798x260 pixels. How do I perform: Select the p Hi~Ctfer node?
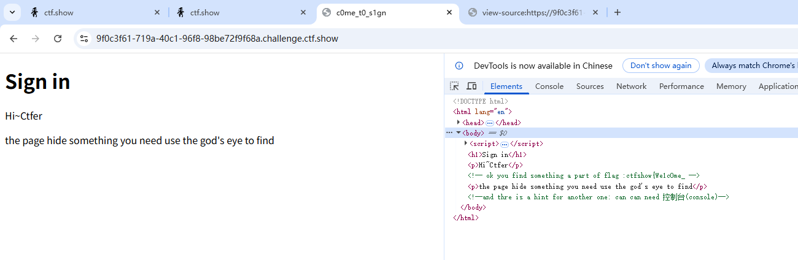tap(495, 166)
